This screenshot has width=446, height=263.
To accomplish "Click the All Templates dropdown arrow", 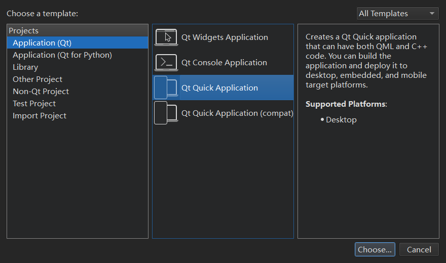I will (432, 14).
